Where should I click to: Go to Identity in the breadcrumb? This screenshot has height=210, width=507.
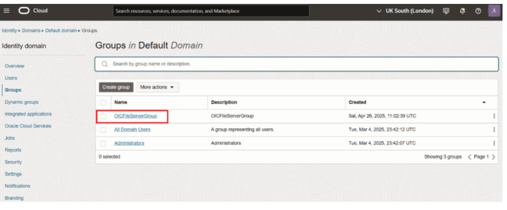(x=9, y=31)
